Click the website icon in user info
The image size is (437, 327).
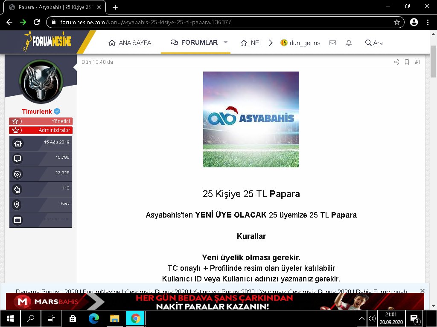point(17,220)
